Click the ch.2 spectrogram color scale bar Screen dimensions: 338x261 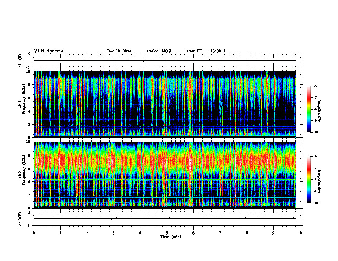309,180
